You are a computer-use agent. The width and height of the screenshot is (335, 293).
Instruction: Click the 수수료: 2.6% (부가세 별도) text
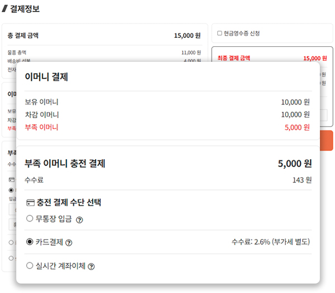[270, 242]
